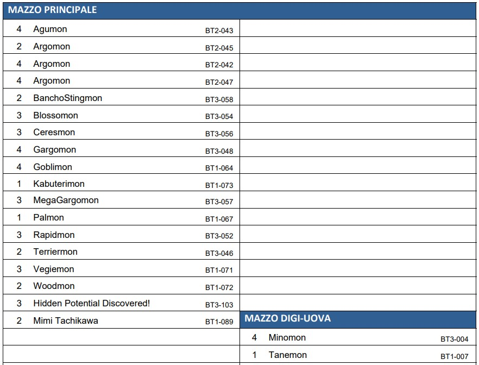Select the Terriermon card name
Screen dimensions: 479x365
pos(55,251)
